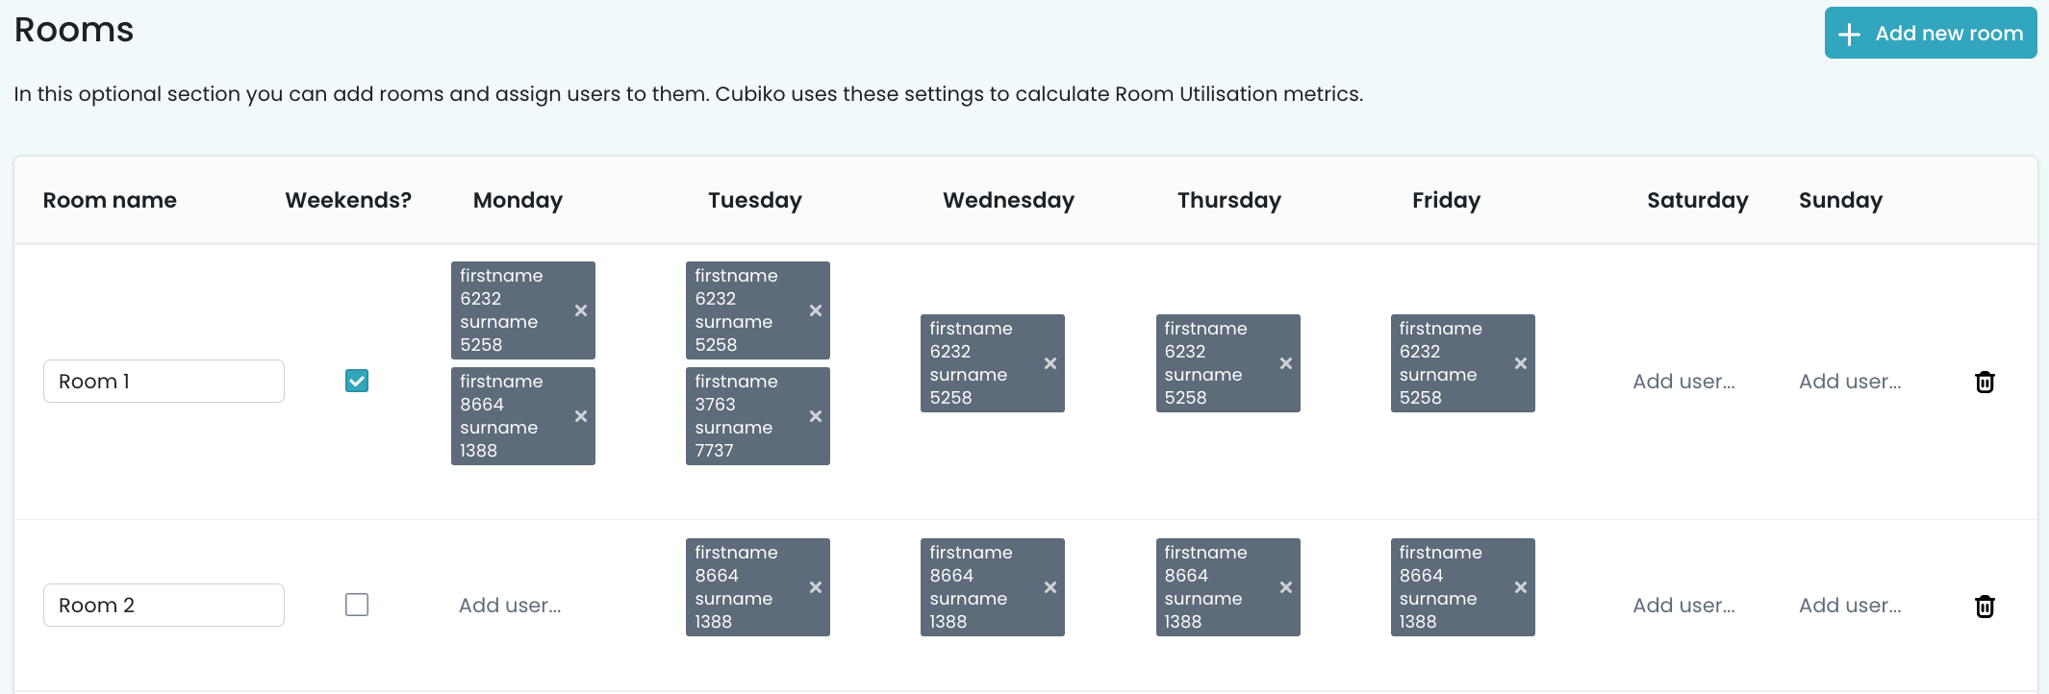
Task: Remove firstname 6232 from Room 1 Friday
Action: 1521,363
